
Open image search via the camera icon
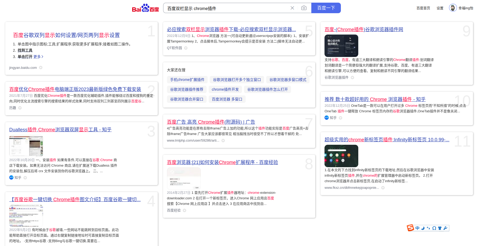(x=304, y=8)
